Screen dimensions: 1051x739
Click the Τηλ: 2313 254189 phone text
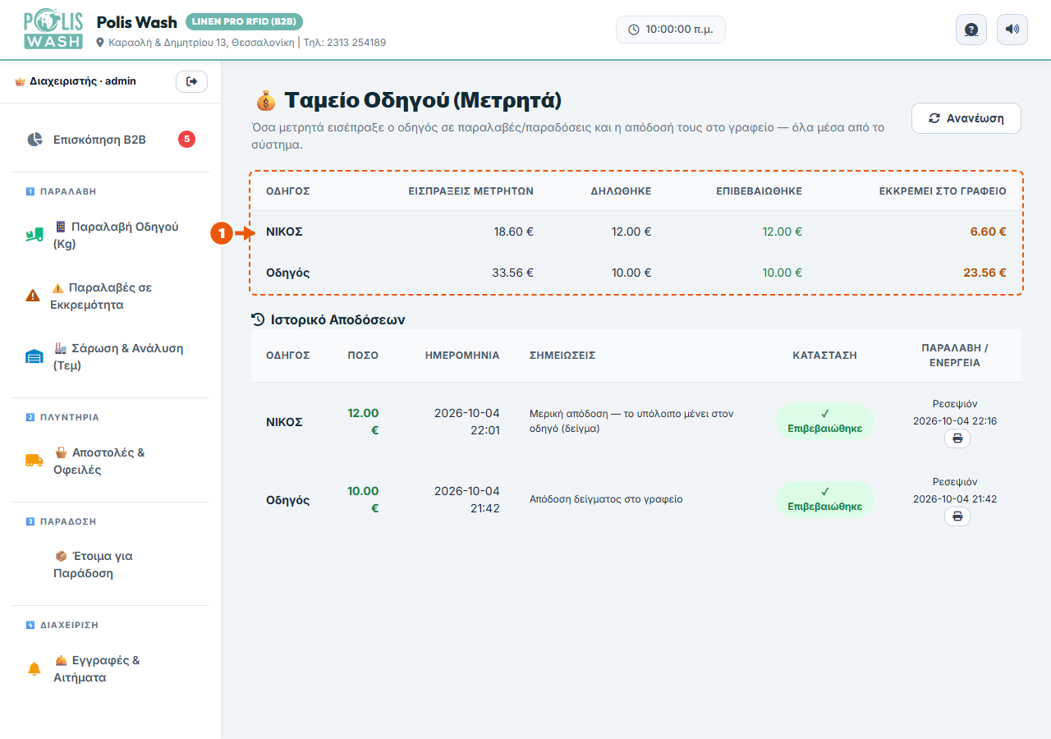345,43
